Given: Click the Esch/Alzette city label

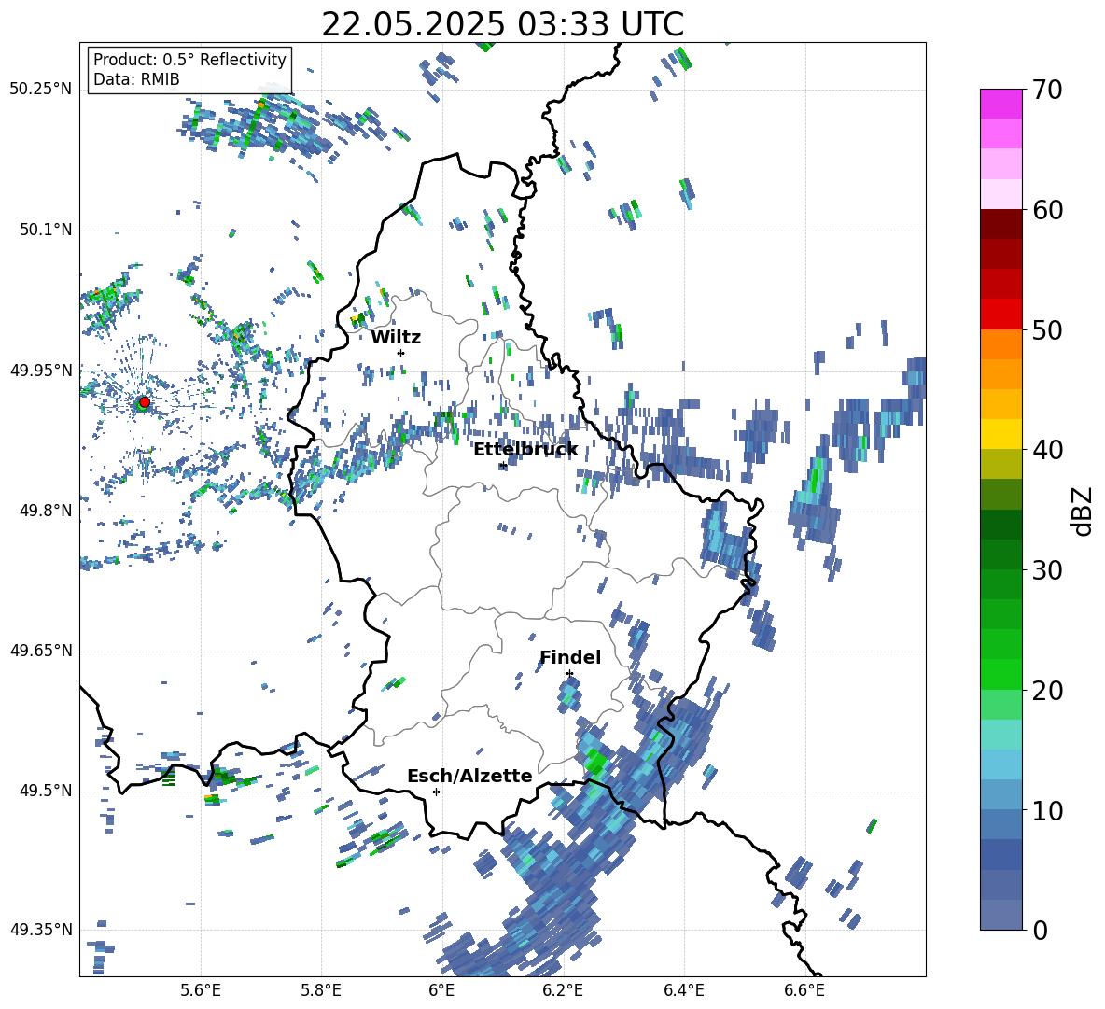Looking at the screenshot, I should coord(469,776).
